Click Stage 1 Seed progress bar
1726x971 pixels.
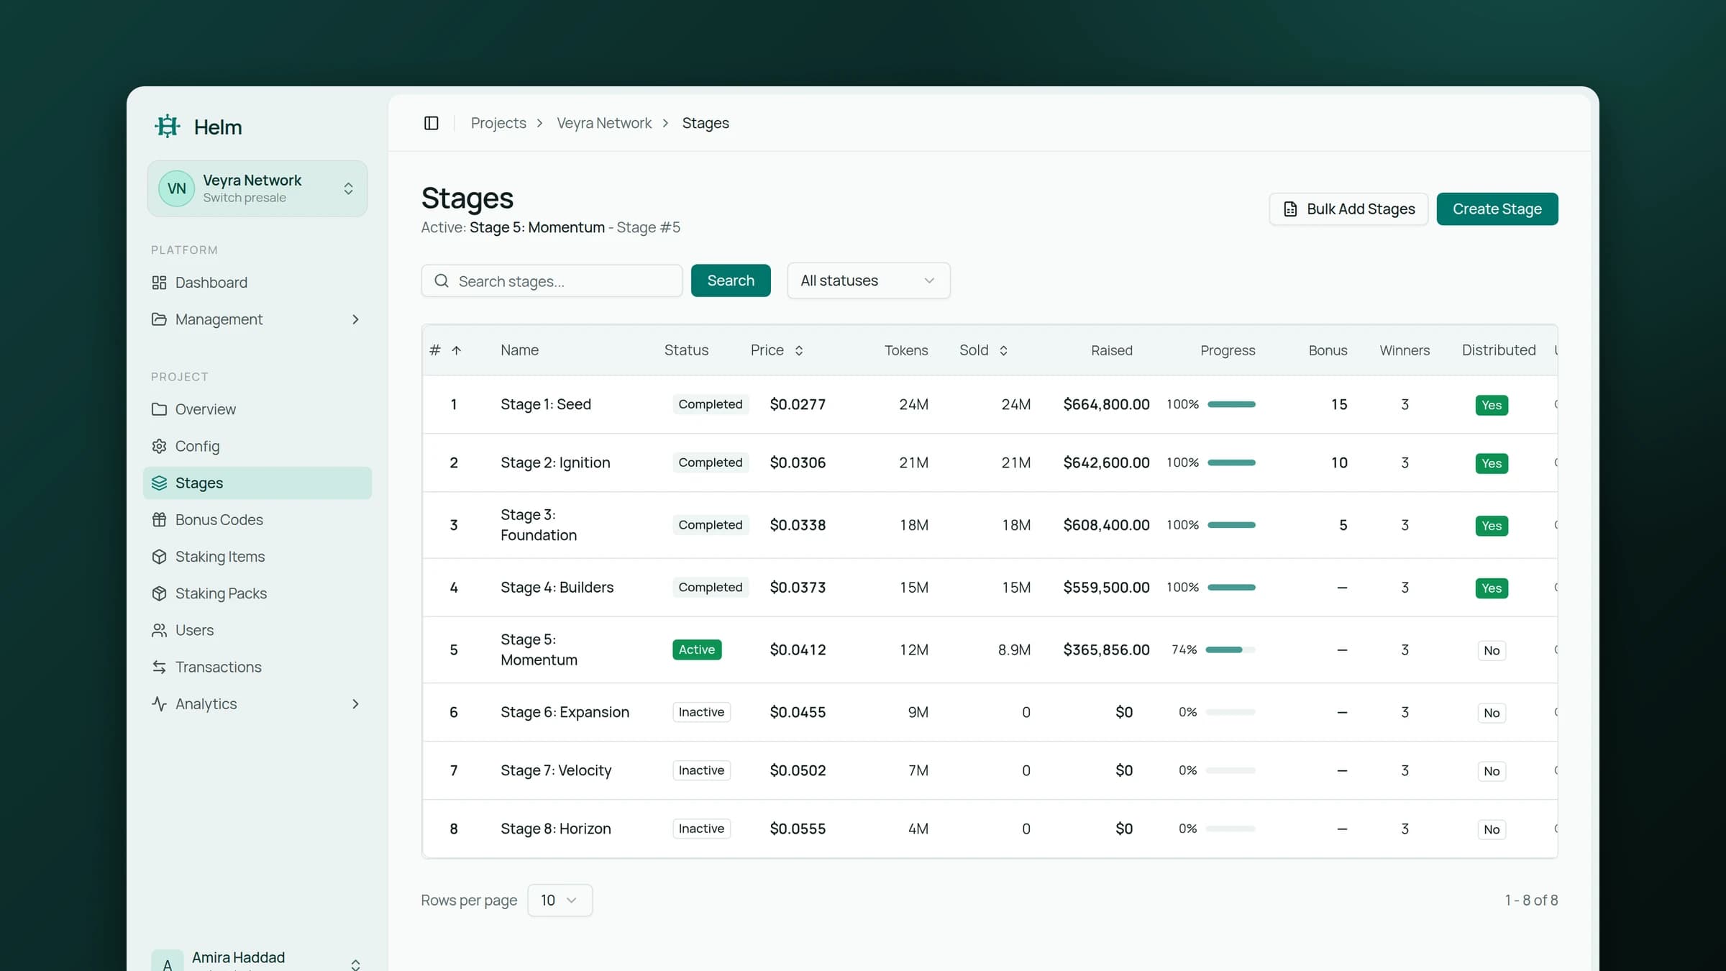(x=1231, y=404)
